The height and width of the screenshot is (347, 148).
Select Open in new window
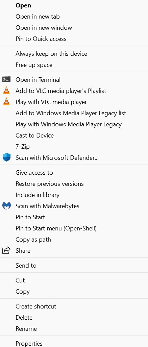click(x=74, y=28)
